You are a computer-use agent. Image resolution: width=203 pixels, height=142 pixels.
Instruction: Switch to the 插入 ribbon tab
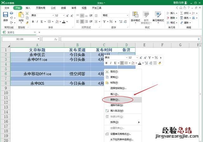pyautogui.click(x=28, y=8)
